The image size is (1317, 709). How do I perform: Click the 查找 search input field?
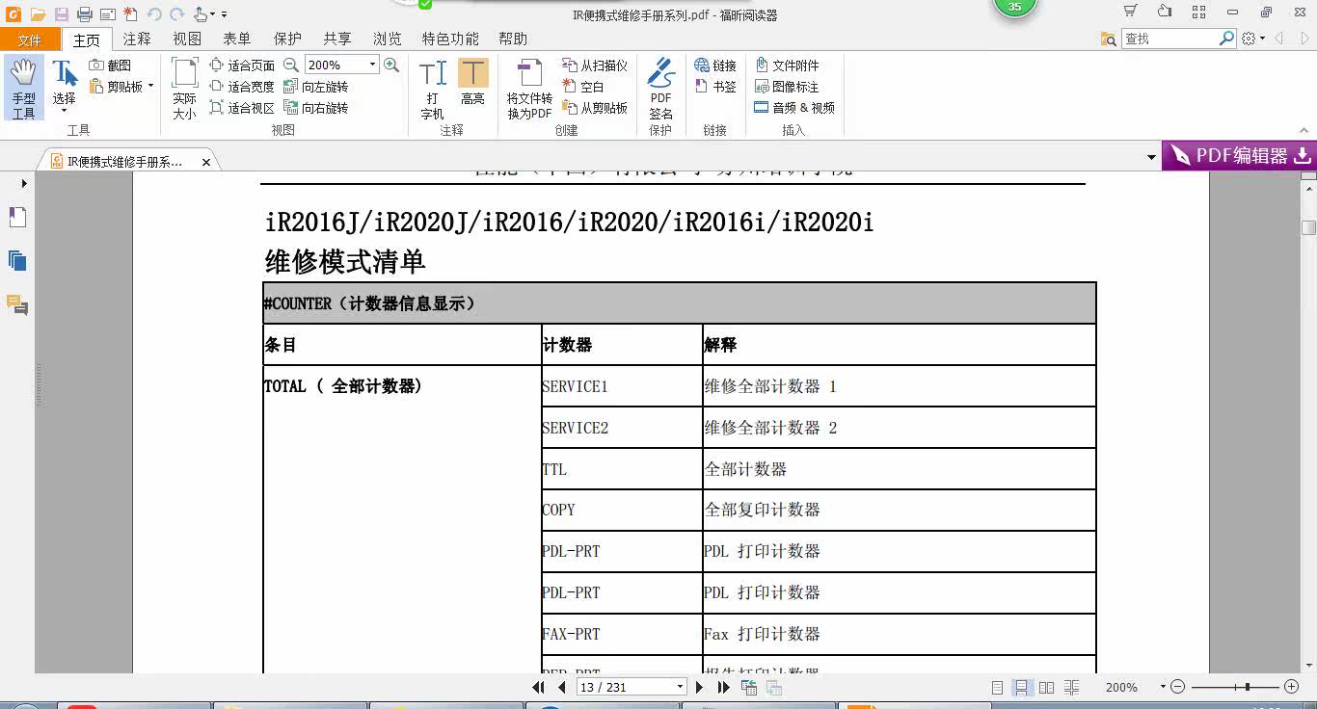1171,39
